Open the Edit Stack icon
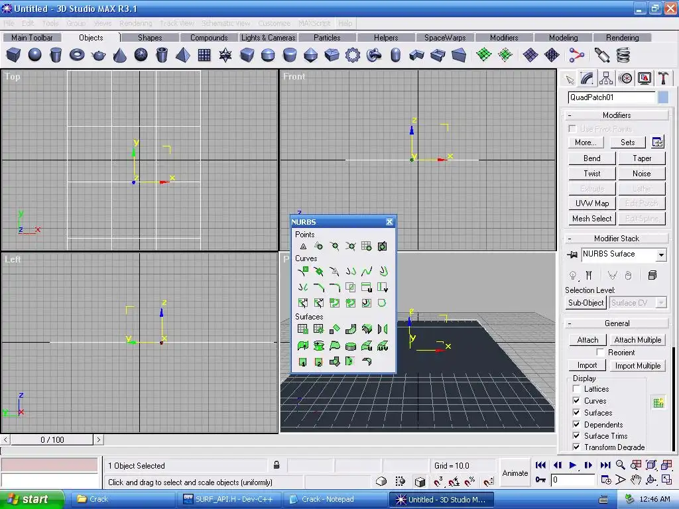Screen dimensions: 679x509 (652, 275)
